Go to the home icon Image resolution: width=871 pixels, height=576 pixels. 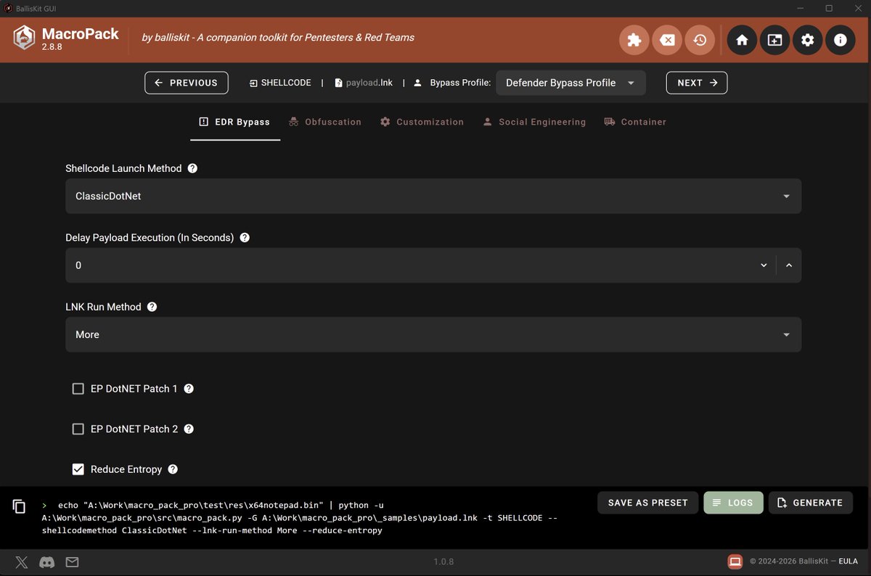click(x=742, y=40)
